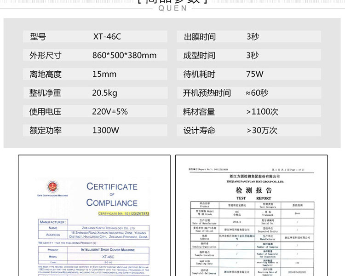Image resolution: width=345 pixels, height=276 pixels.
Task: Click the 使用电压 label
Action: (46, 112)
